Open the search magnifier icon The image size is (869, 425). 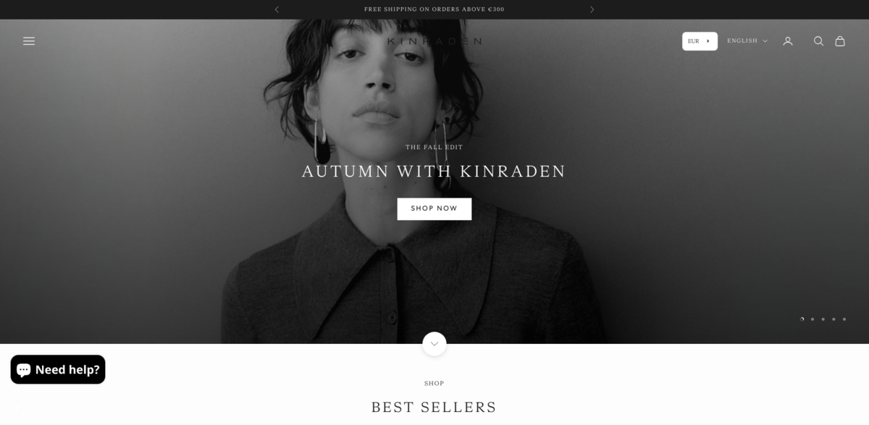click(x=818, y=41)
